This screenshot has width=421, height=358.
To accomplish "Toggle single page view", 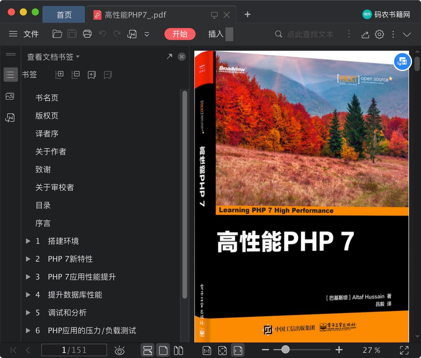I will [x=163, y=350].
